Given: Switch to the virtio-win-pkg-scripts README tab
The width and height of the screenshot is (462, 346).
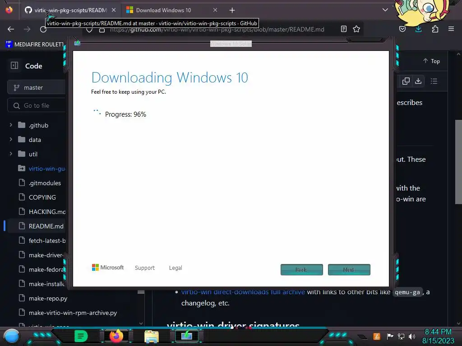Looking at the screenshot, I should pyautogui.click(x=70, y=10).
